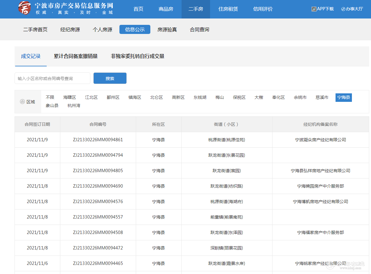Filter by 象山县
The height and width of the screenshot is (274, 371).
click(52, 106)
